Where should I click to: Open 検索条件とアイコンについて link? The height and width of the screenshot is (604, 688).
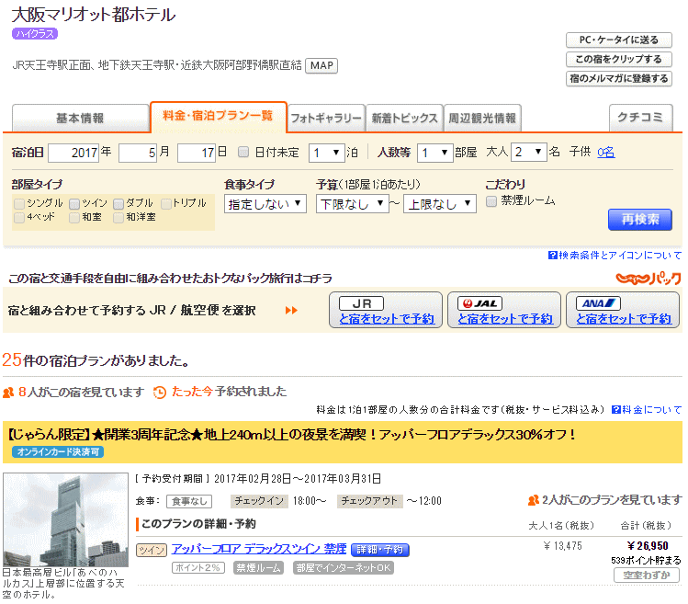pyautogui.click(x=620, y=256)
